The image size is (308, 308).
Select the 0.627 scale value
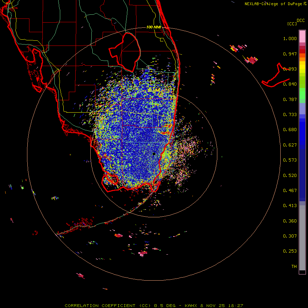(x=290, y=145)
